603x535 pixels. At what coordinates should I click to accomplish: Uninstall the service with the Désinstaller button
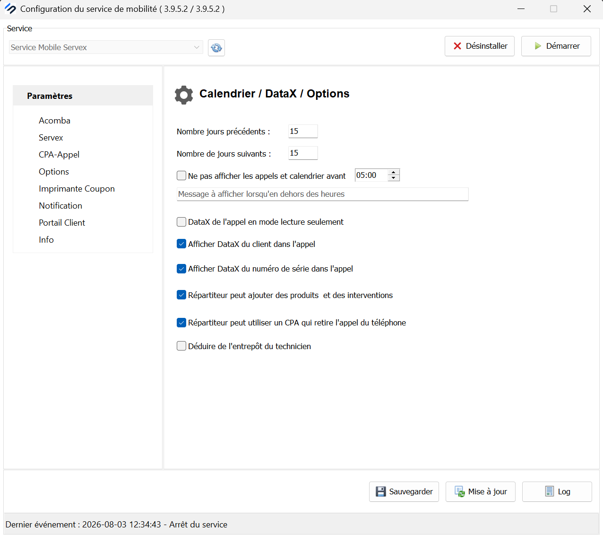479,46
